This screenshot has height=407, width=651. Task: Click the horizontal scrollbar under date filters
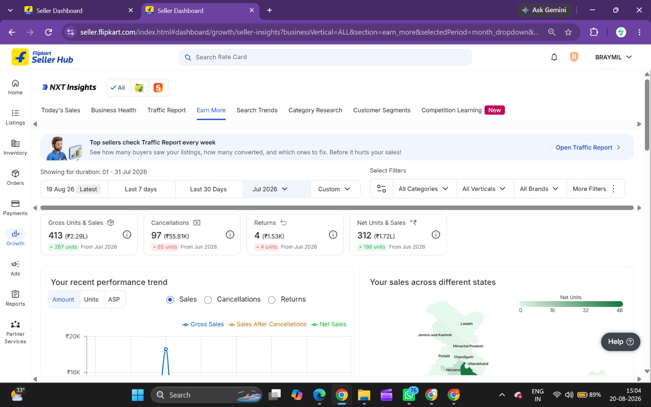(337, 208)
